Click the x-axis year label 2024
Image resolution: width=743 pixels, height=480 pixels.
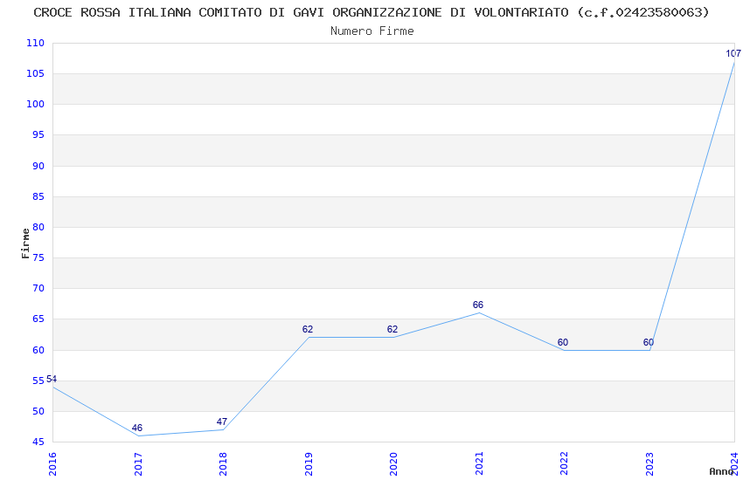[x=734, y=464]
